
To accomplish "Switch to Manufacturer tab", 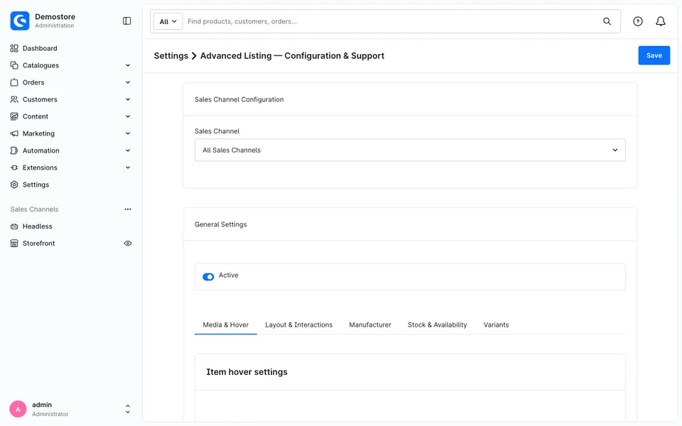I will 370,324.
